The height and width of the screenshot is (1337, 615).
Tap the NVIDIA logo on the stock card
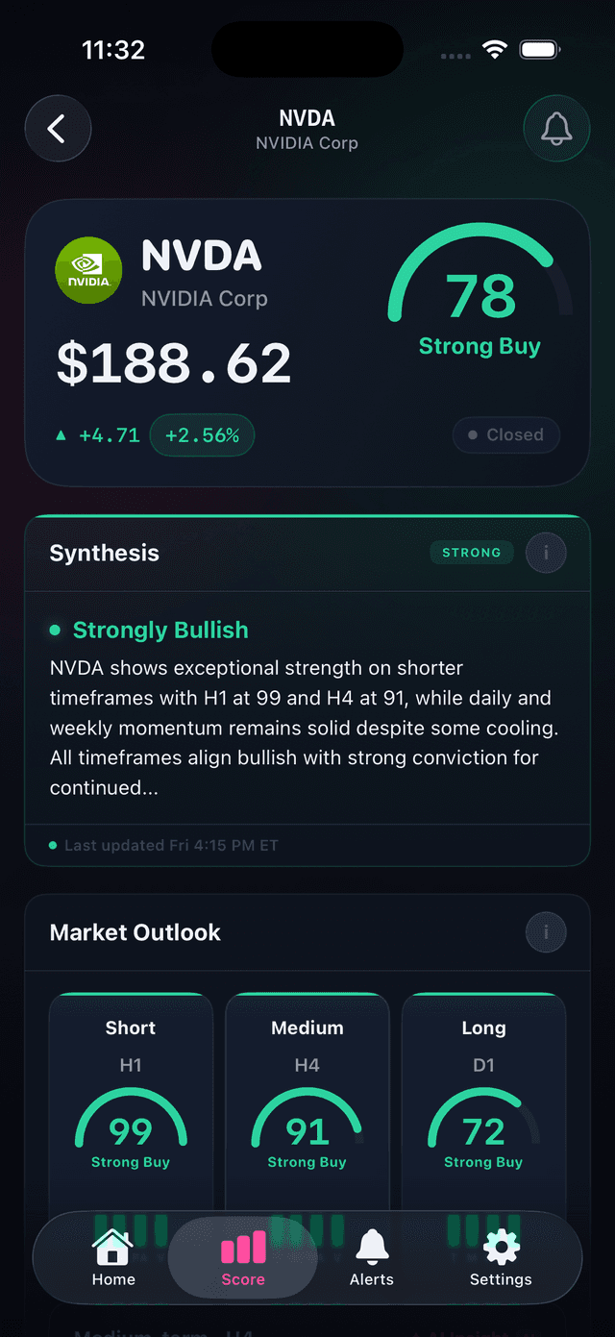coord(88,270)
